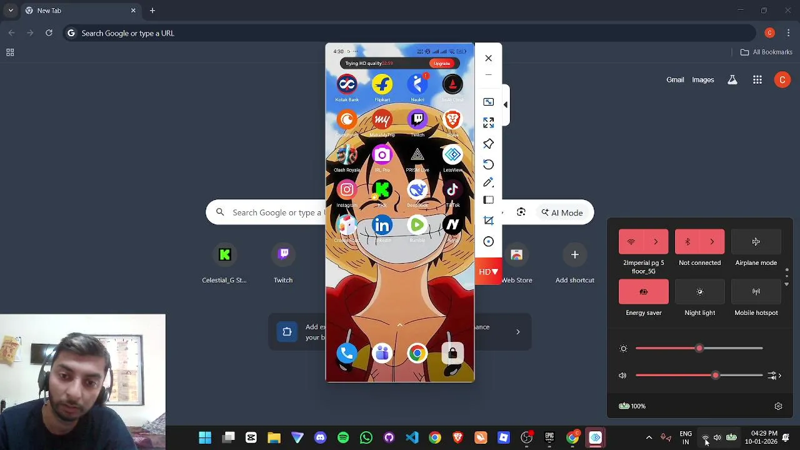Open the Kotak Bank app on the phone
The height and width of the screenshot is (450, 800).
[x=347, y=84]
